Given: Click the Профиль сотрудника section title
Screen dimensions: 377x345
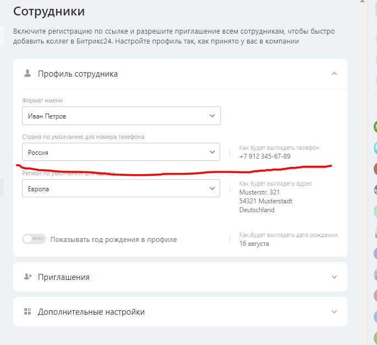Looking at the screenshot, I should tap(78, 74).
